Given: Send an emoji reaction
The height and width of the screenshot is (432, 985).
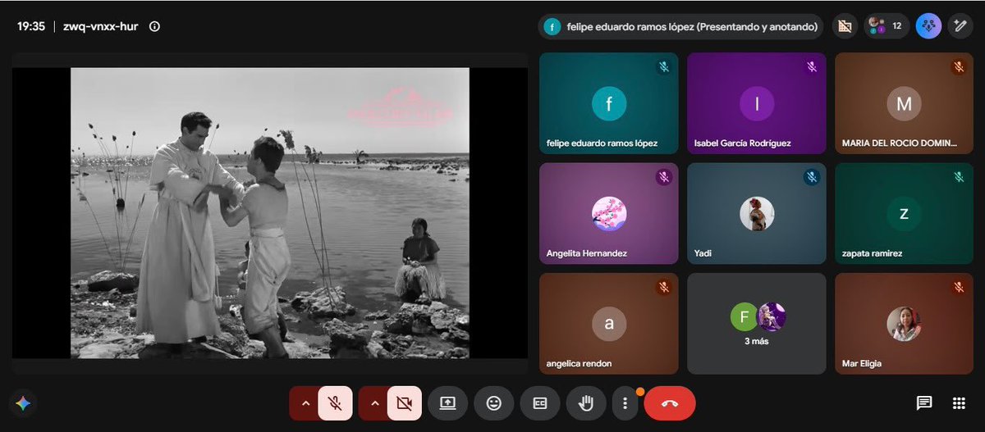Looking at the screenshot, I should tap(494, 403).
